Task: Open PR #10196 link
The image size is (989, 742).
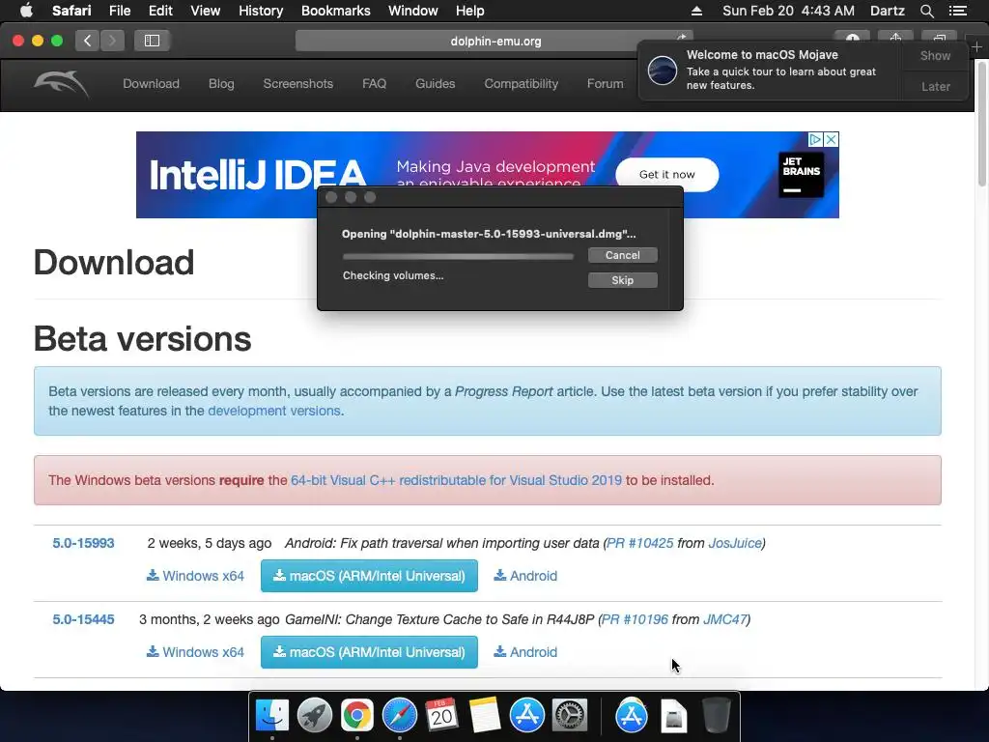Action: 635,619
